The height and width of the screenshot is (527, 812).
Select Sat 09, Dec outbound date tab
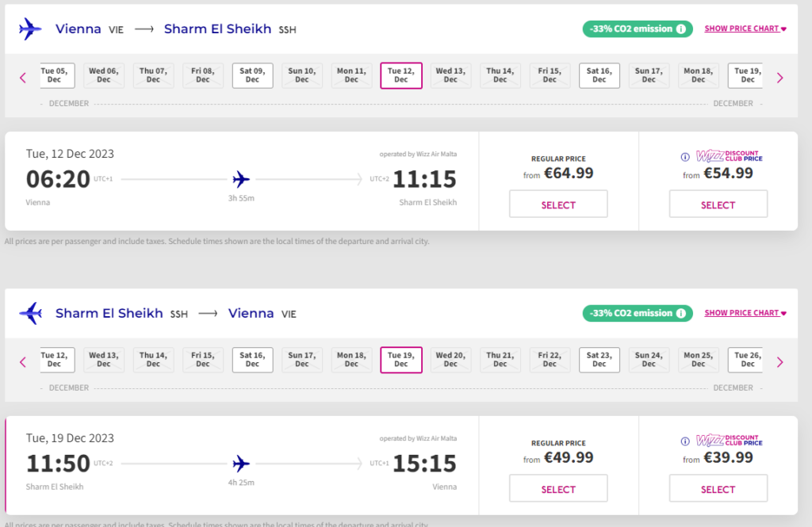(252, 75)
